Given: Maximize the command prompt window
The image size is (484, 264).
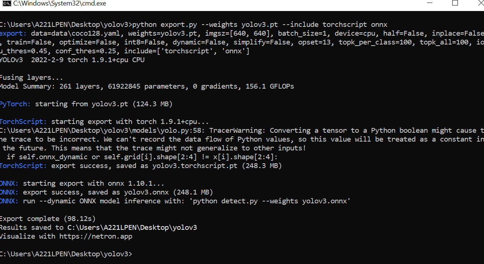Looking at the screenshot, I should [x=455, y=3].
